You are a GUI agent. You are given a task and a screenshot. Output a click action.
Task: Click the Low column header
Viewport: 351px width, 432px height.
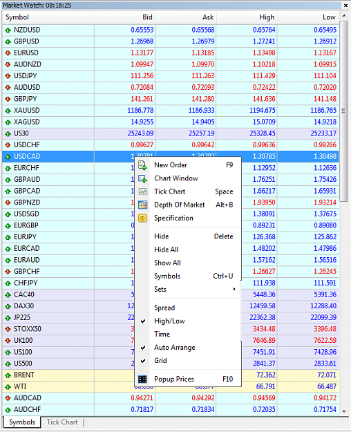click(308, 17)
